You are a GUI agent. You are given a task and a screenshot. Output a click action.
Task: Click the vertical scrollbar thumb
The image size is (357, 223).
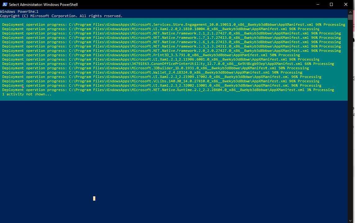(350, 17)
